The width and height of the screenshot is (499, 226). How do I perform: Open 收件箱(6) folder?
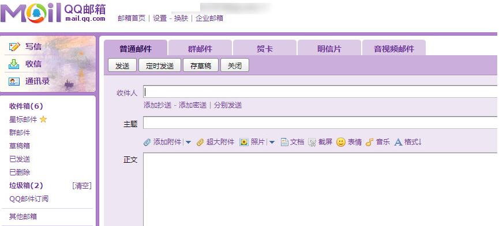pyautogui.click(x=26, y=106)
